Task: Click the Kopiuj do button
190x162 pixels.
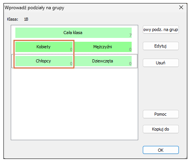Action: pyautogui.click(x=161, y=129)
